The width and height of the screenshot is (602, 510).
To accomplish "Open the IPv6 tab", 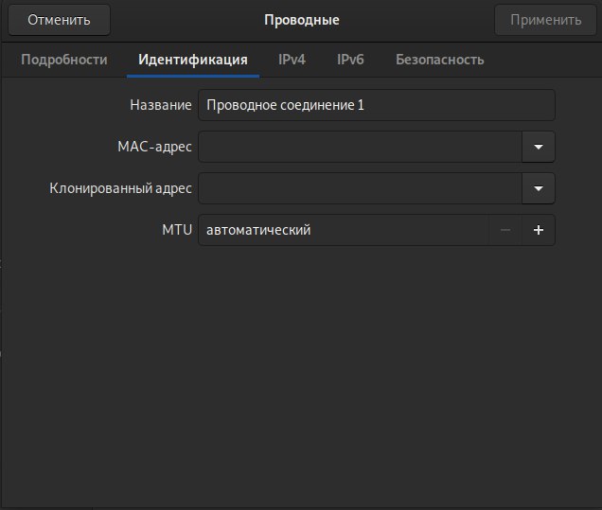I will (350, 60).
